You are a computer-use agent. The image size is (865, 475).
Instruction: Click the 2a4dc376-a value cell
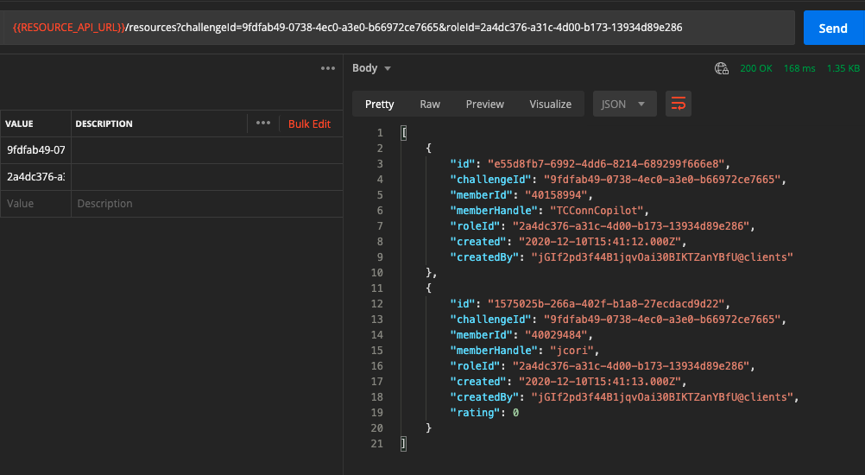(36, 177)
